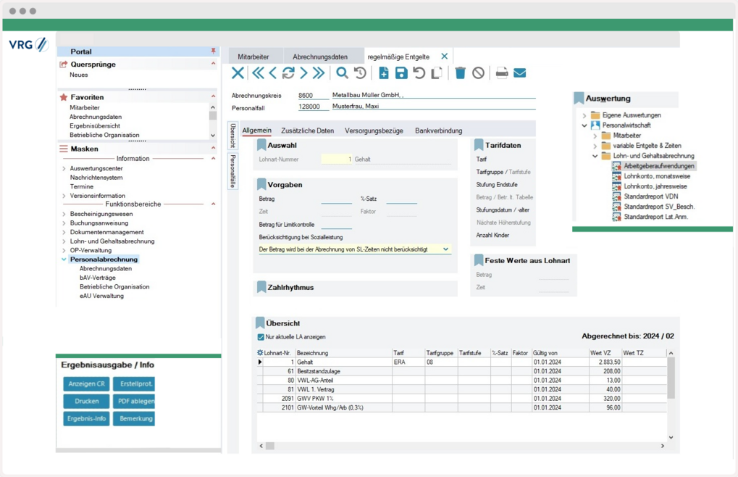Image resolution: width=738 pixels, height=477 pixels.
Task: Jump to first record with double-left arrows
Action: coord(258,73)
